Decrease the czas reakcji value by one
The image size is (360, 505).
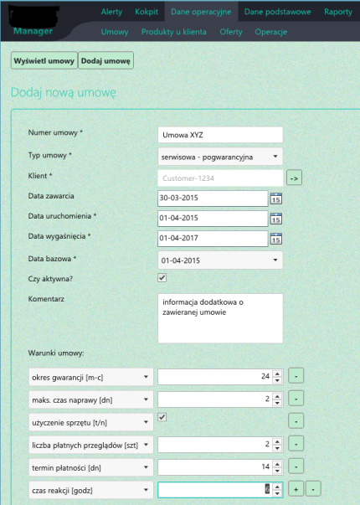coord(277,494)
